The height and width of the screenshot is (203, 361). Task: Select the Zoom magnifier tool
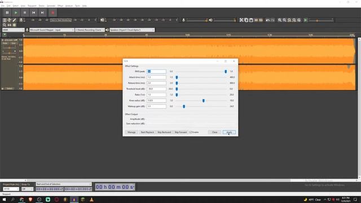pyautogui.click(x=5, y=25)
